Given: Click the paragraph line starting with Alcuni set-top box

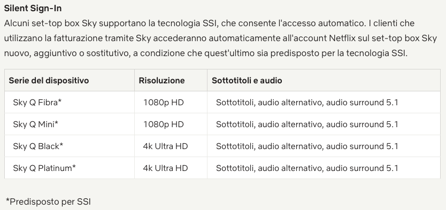Looking at the screenshot, I should [209, 24].
